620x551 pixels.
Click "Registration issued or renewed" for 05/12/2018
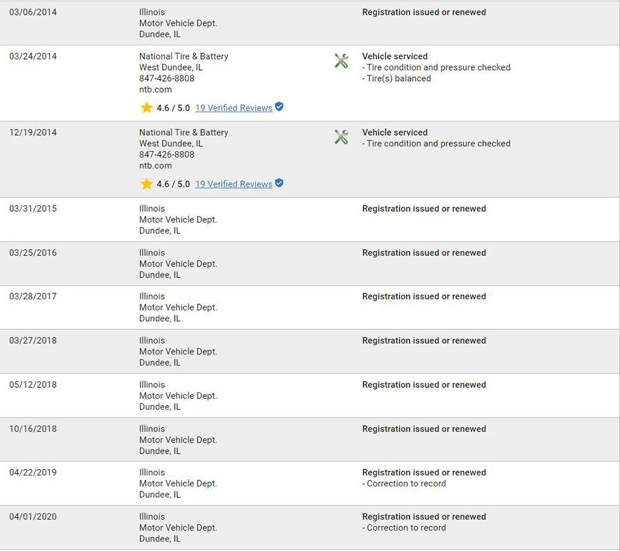click(424, 385)
